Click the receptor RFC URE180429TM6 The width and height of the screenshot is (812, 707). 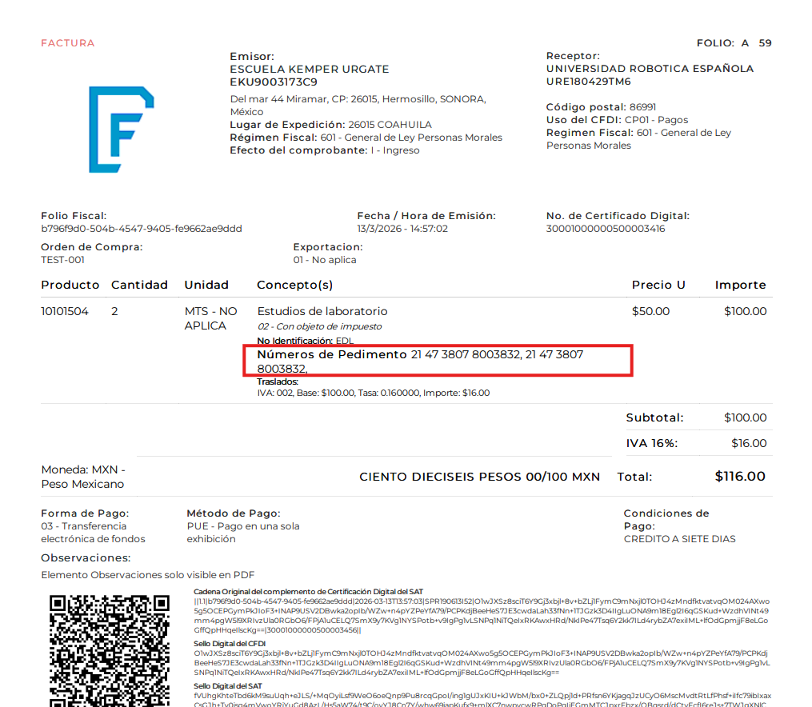pos(588,82)
